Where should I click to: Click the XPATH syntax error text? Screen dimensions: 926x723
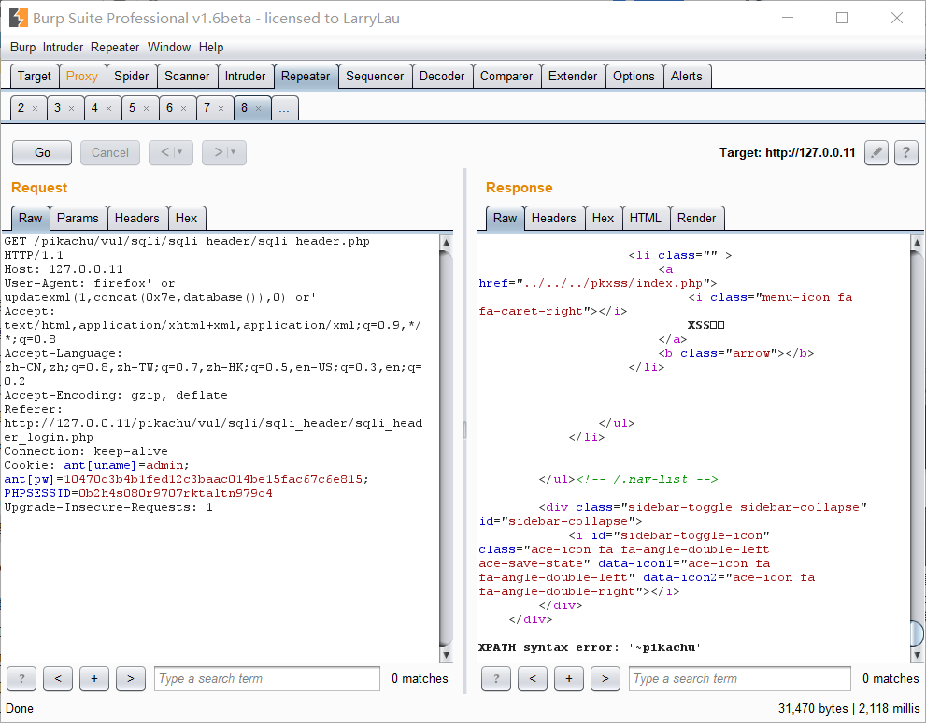pos(590,647)
